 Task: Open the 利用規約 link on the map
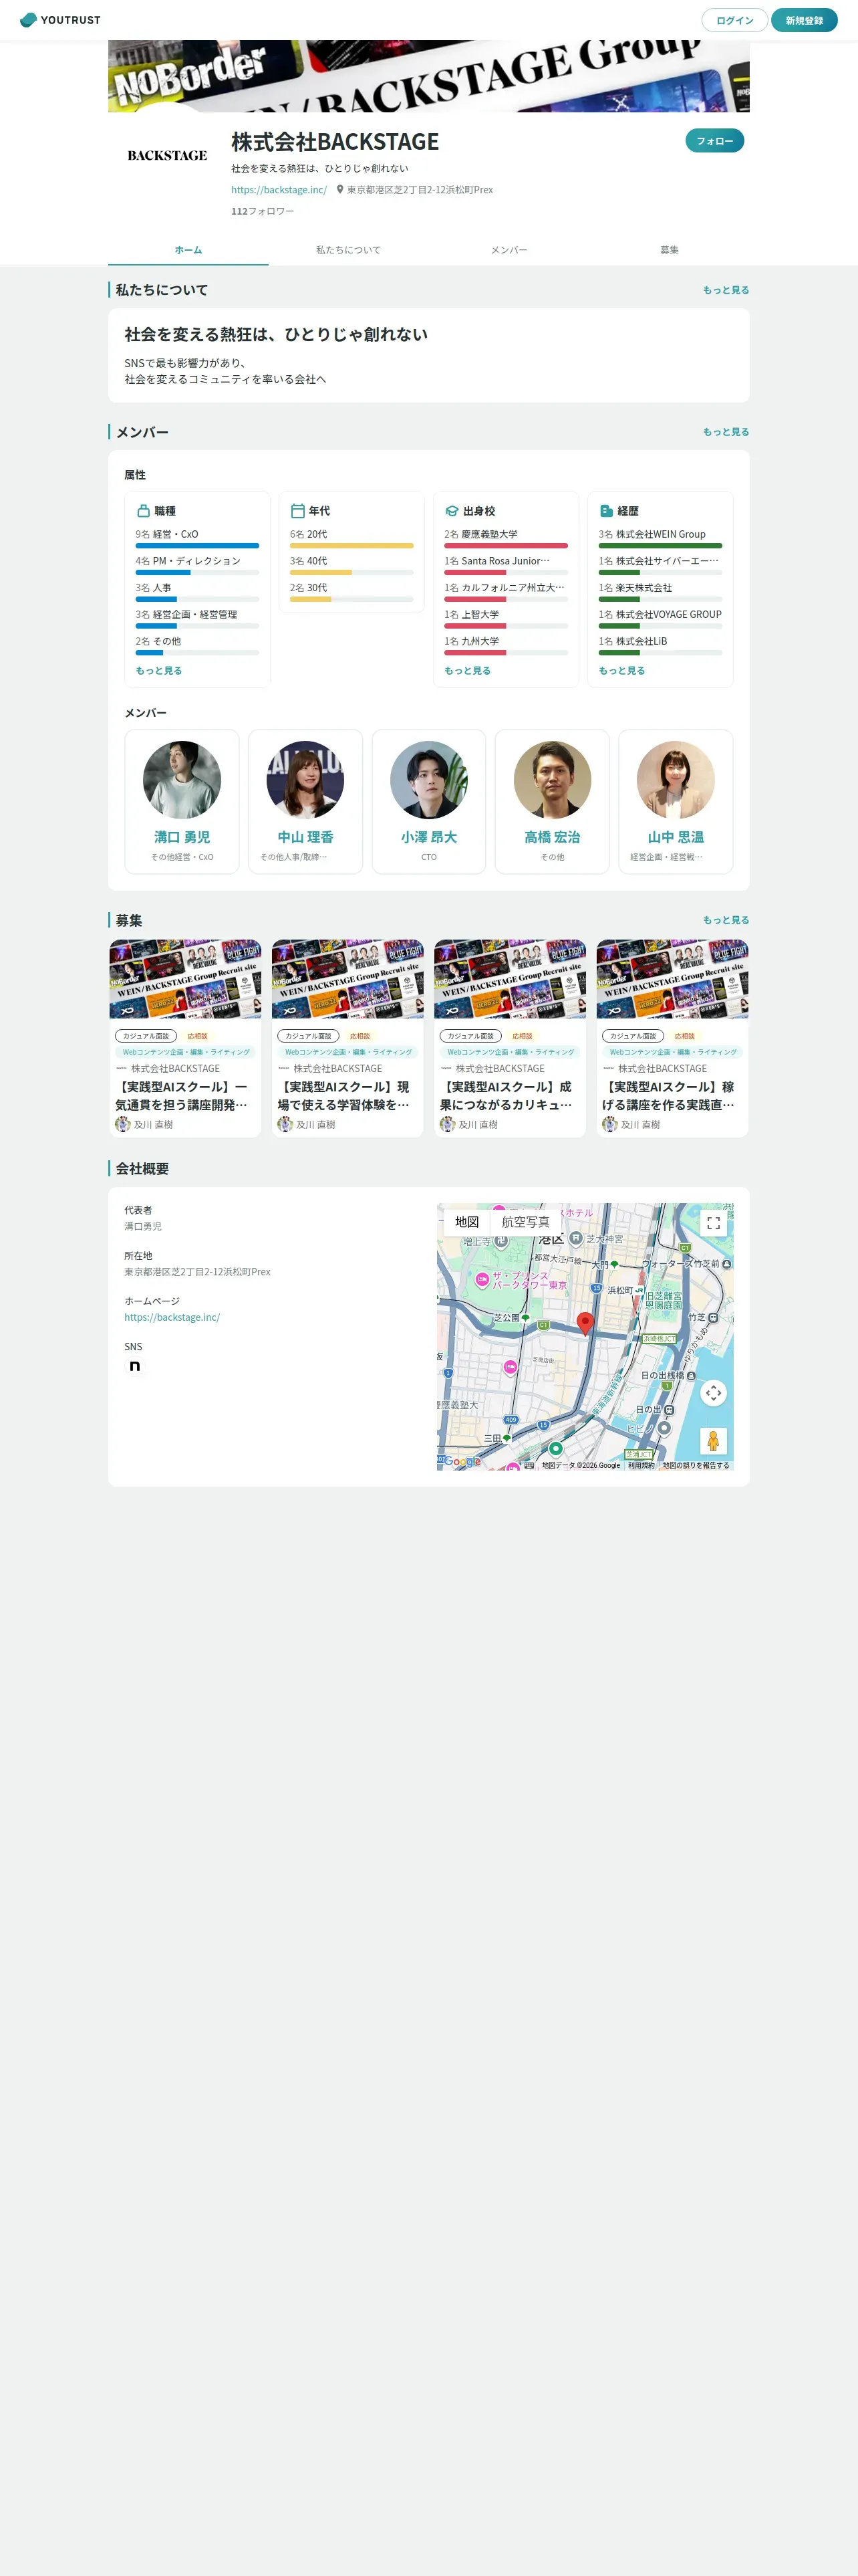click(x=641, y=1465)
